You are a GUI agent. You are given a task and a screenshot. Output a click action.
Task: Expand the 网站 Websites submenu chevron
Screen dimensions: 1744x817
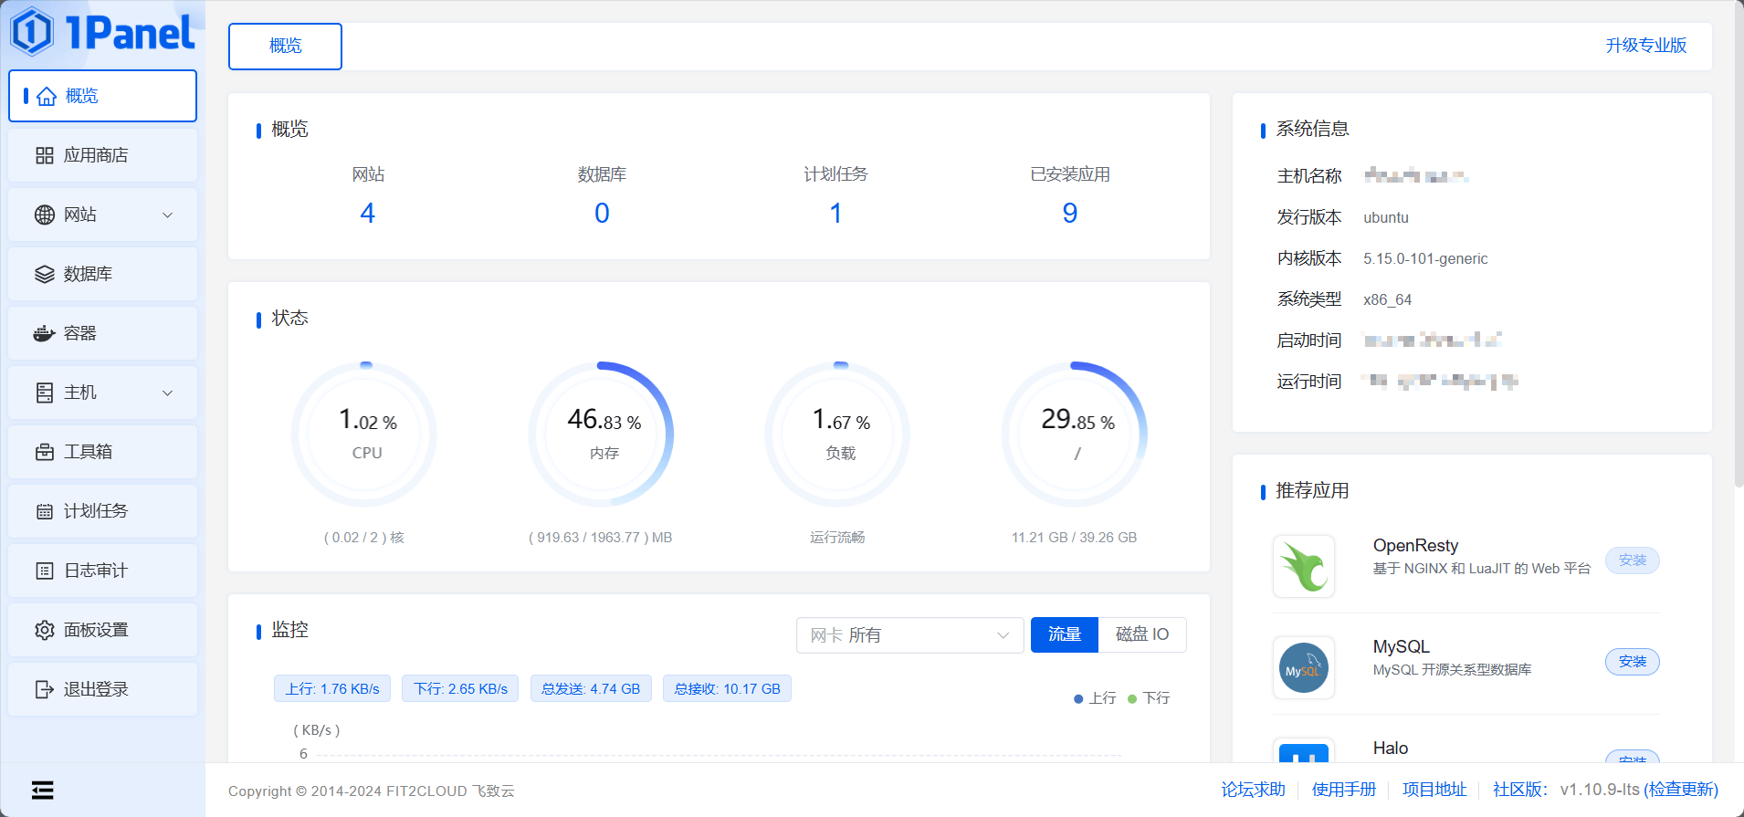pyautogui.click(x=167, y=215)
